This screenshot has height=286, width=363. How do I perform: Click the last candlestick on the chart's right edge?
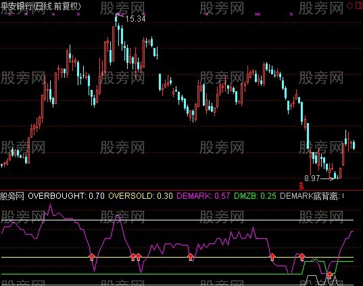(x=354, y=145)
